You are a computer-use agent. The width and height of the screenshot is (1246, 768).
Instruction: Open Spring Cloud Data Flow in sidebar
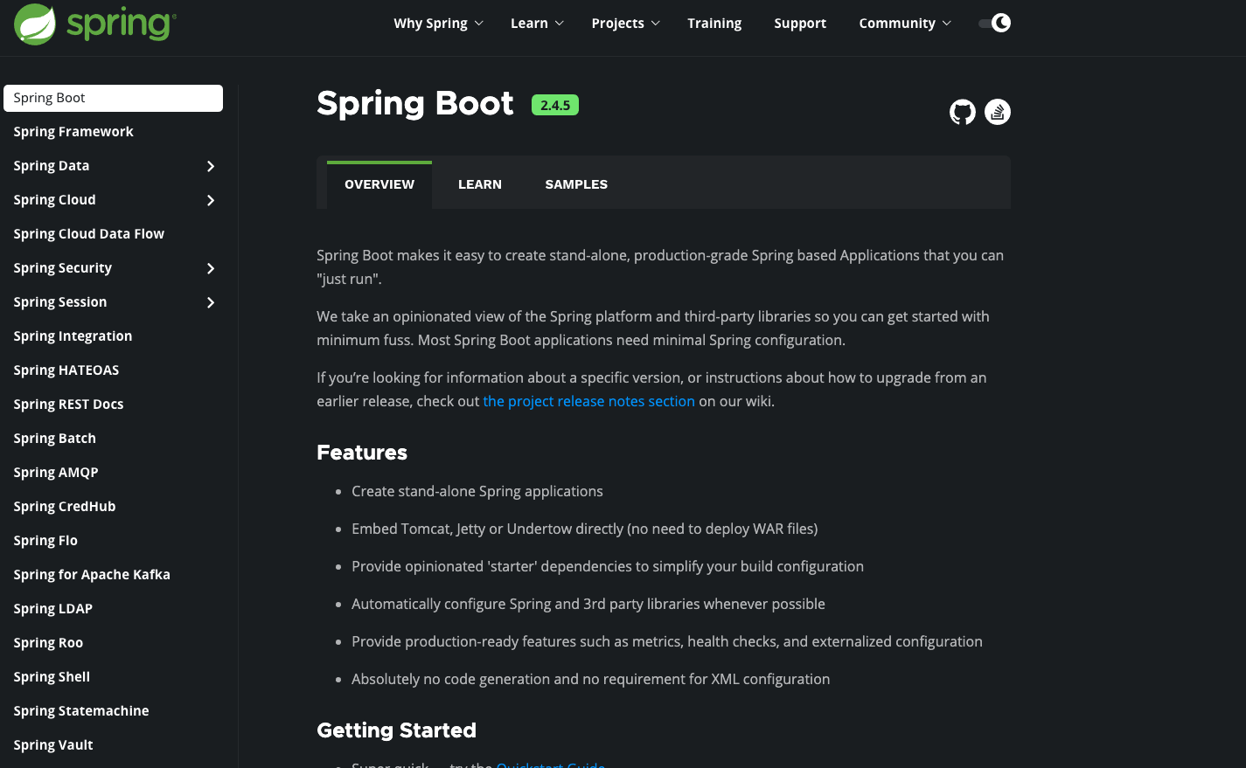pyautogui.click(x=89, y=234)
